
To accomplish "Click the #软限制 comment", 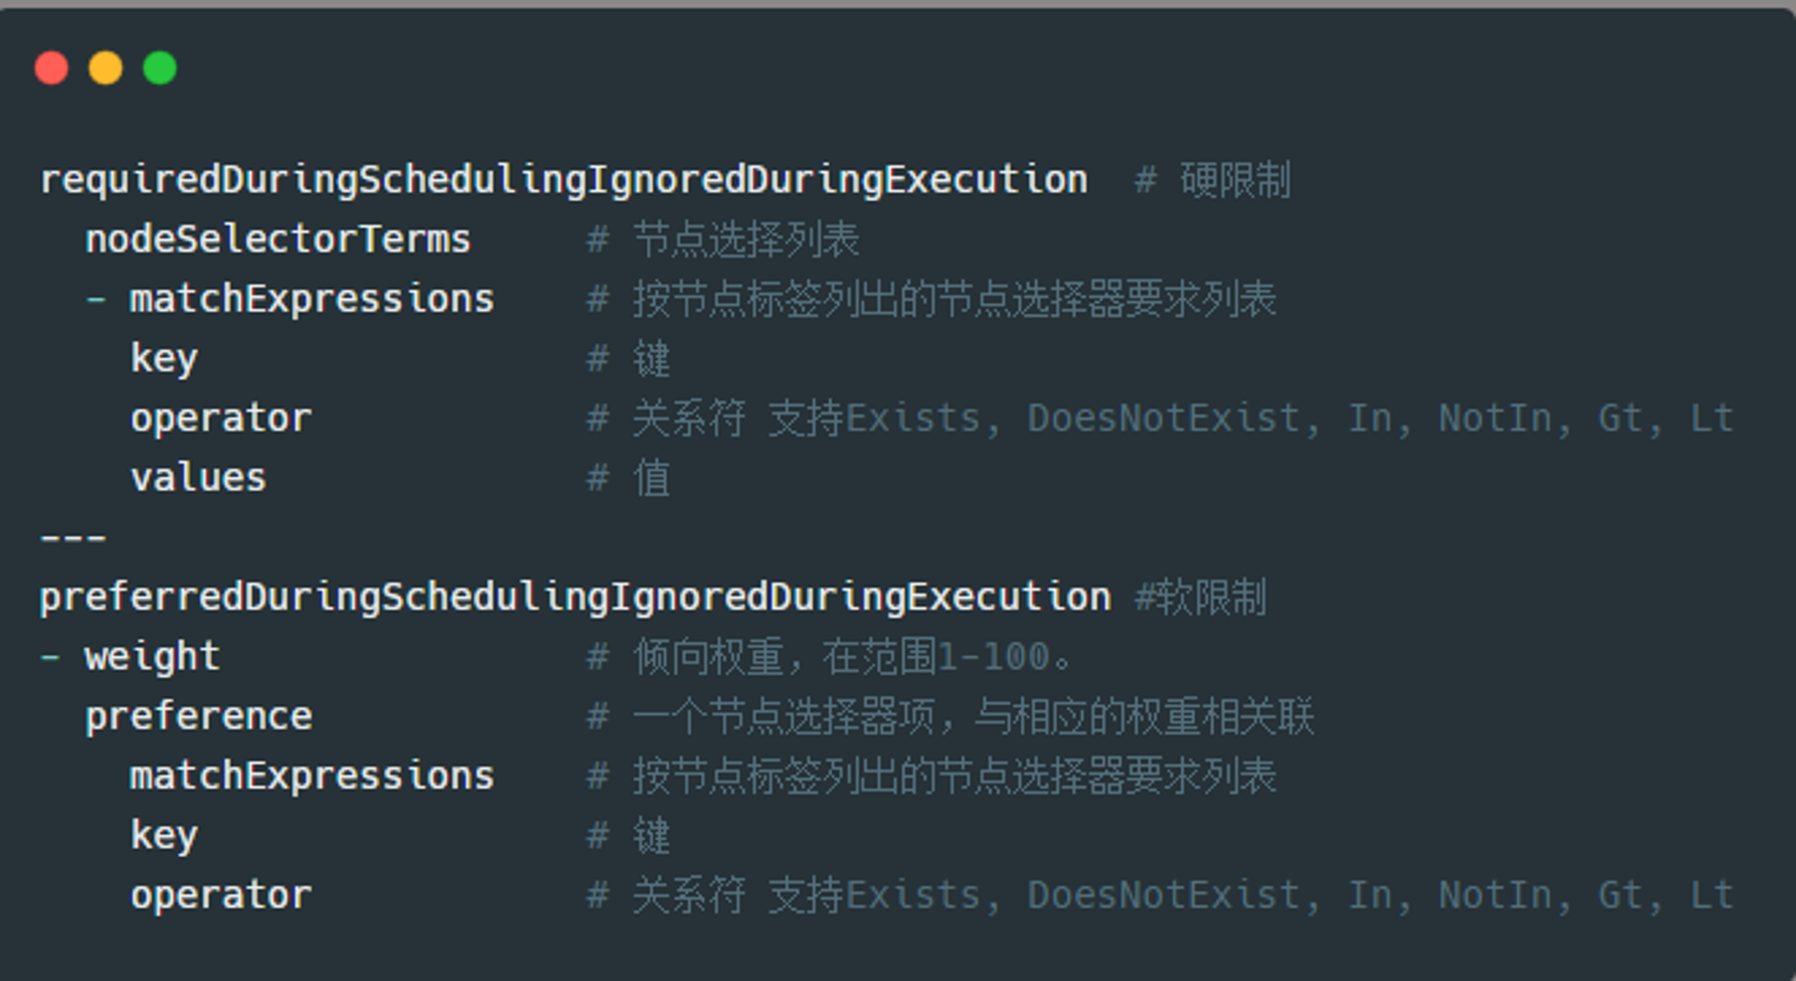I will [x=1202, y=597].
